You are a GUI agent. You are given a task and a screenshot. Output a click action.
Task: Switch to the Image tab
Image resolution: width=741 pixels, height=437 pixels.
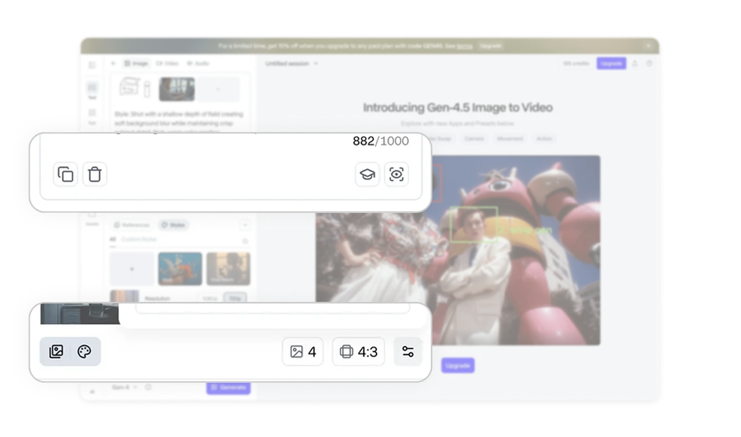(x=137, y=63)
